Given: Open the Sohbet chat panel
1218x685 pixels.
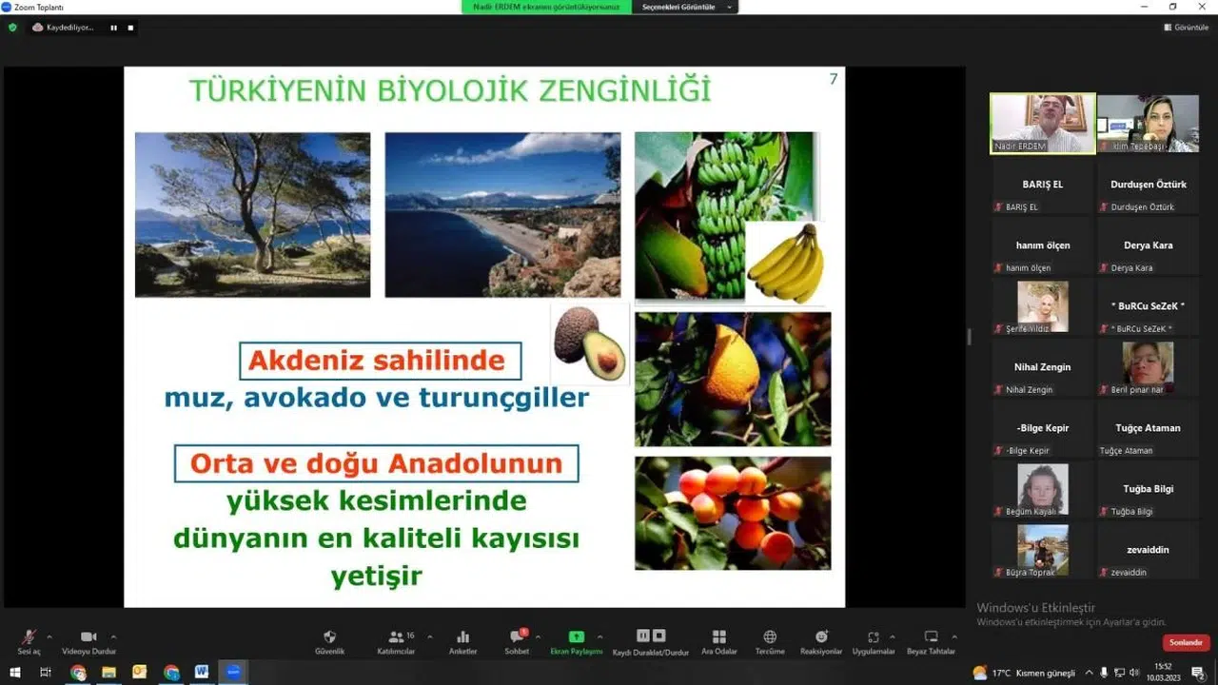Looking at the screenshot, I should 517,642.
